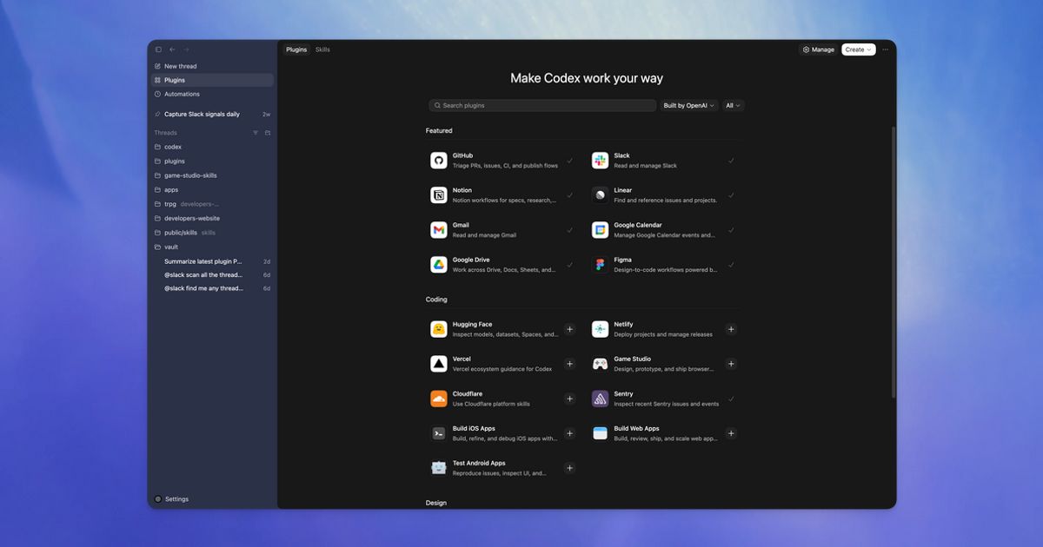Click the Test Android Apps icon
The width and height of the screenshot is (1043, 547).
439,468
